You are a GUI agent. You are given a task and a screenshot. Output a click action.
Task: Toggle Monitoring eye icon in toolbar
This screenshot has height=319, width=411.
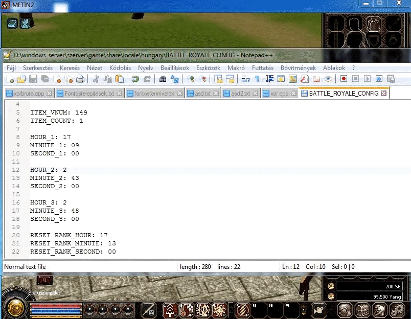(328, 79)
